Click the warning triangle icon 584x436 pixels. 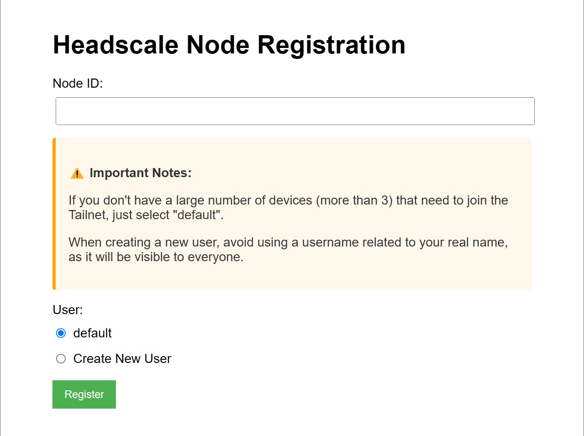(77, 173)
